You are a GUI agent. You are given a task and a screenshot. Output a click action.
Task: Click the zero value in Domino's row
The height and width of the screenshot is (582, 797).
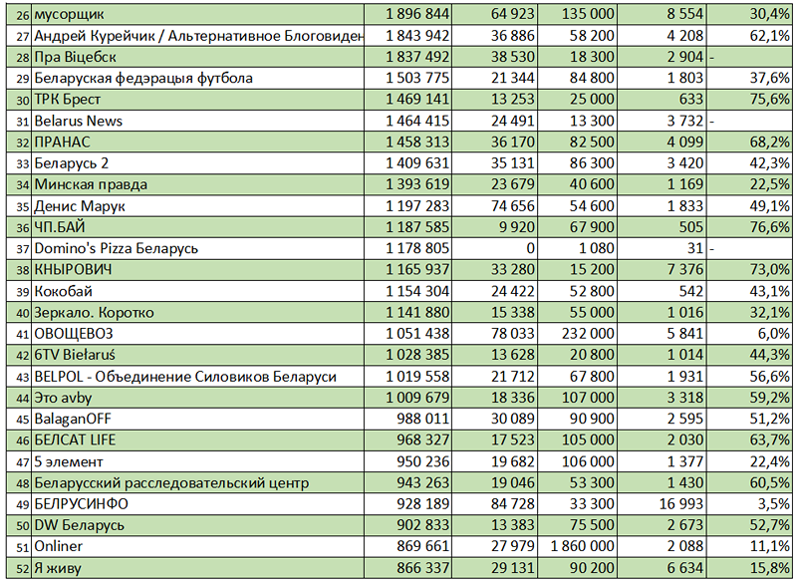497,248
